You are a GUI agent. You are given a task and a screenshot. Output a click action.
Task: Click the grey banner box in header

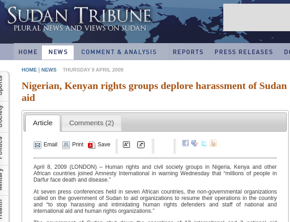point(257,17)
